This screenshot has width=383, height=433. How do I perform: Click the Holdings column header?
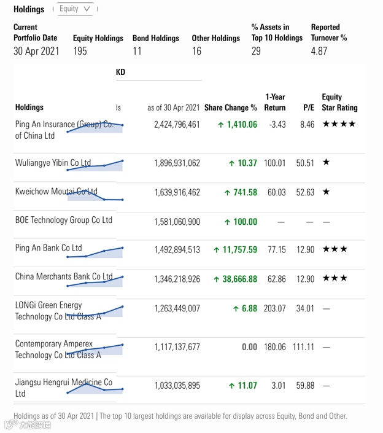(x=29, y=107)
